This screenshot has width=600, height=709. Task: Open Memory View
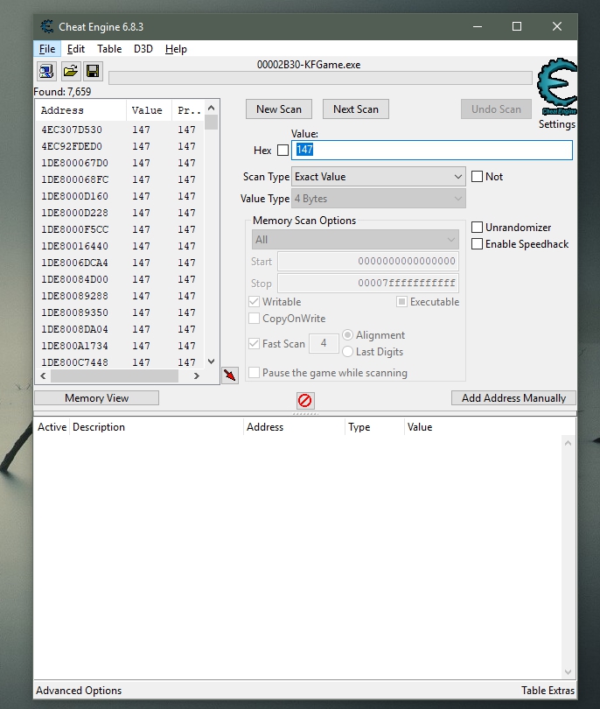click(97, 398)
